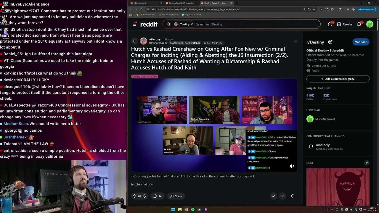
Task: Open Steam from the taskbar
Action: tap(199, 210)
